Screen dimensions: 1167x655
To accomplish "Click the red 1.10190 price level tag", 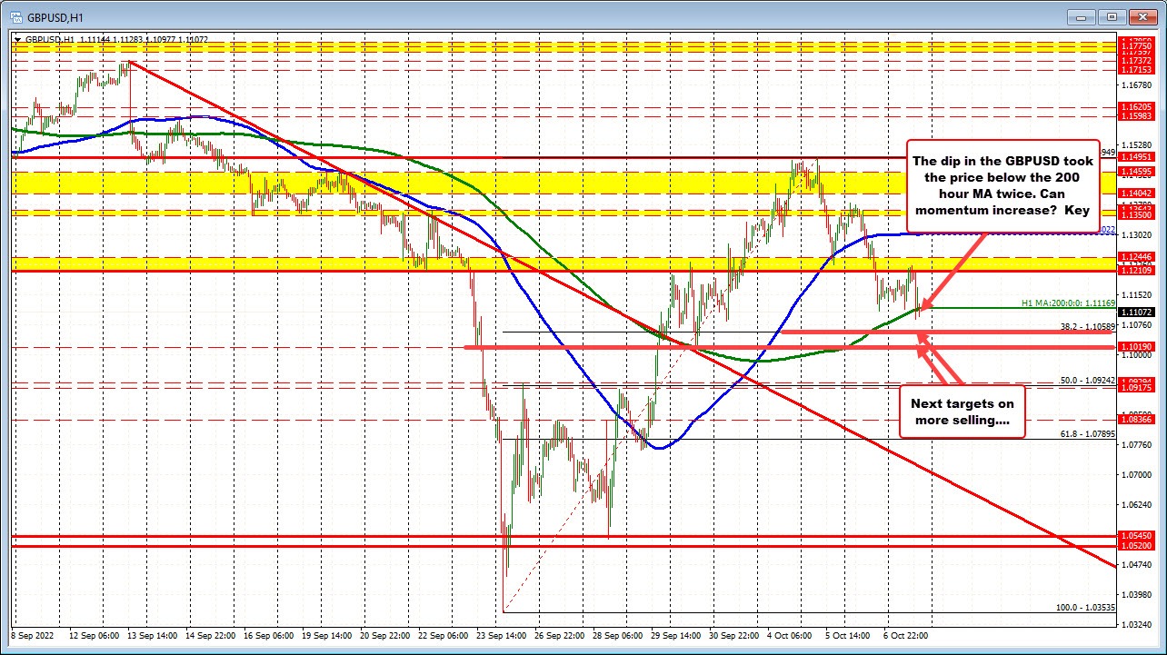I will click(x=1136, y=347).
